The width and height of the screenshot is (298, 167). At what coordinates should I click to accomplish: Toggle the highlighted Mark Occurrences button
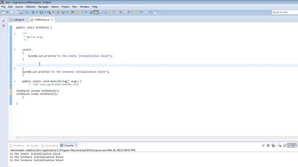[96, 13]
